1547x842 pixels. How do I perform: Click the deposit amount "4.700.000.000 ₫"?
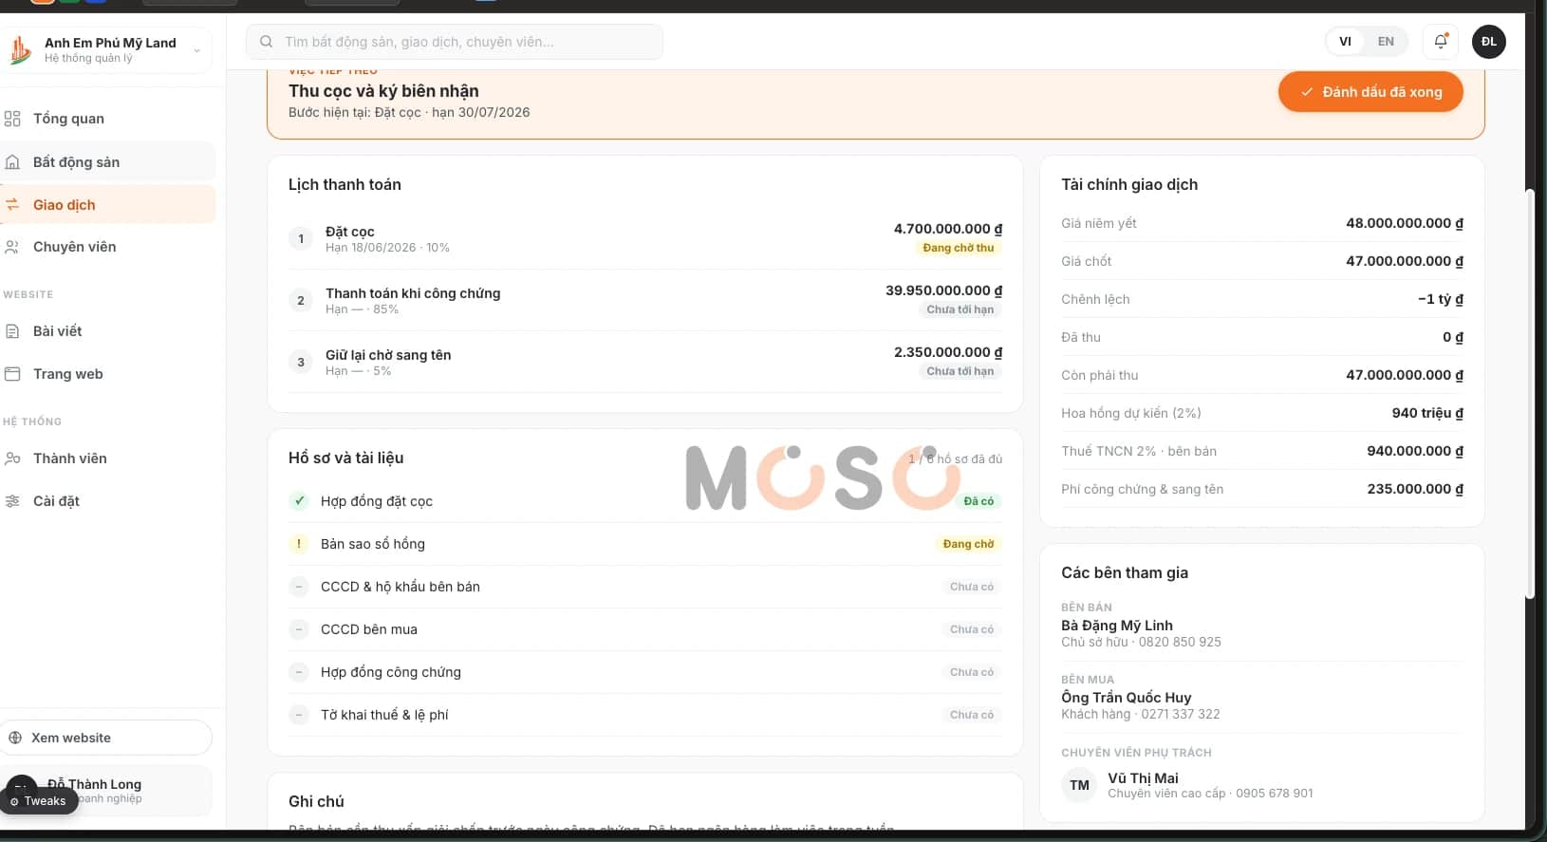pos(948,229)
